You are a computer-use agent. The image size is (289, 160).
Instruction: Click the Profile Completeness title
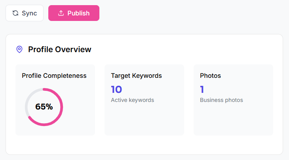[x=54, y=75]
